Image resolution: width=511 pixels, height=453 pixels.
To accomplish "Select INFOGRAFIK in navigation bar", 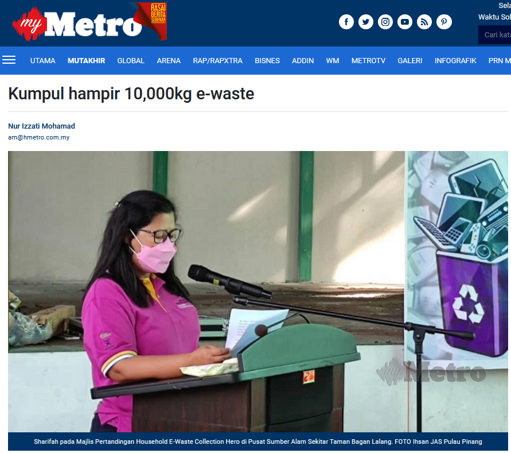I will point(455,61).
